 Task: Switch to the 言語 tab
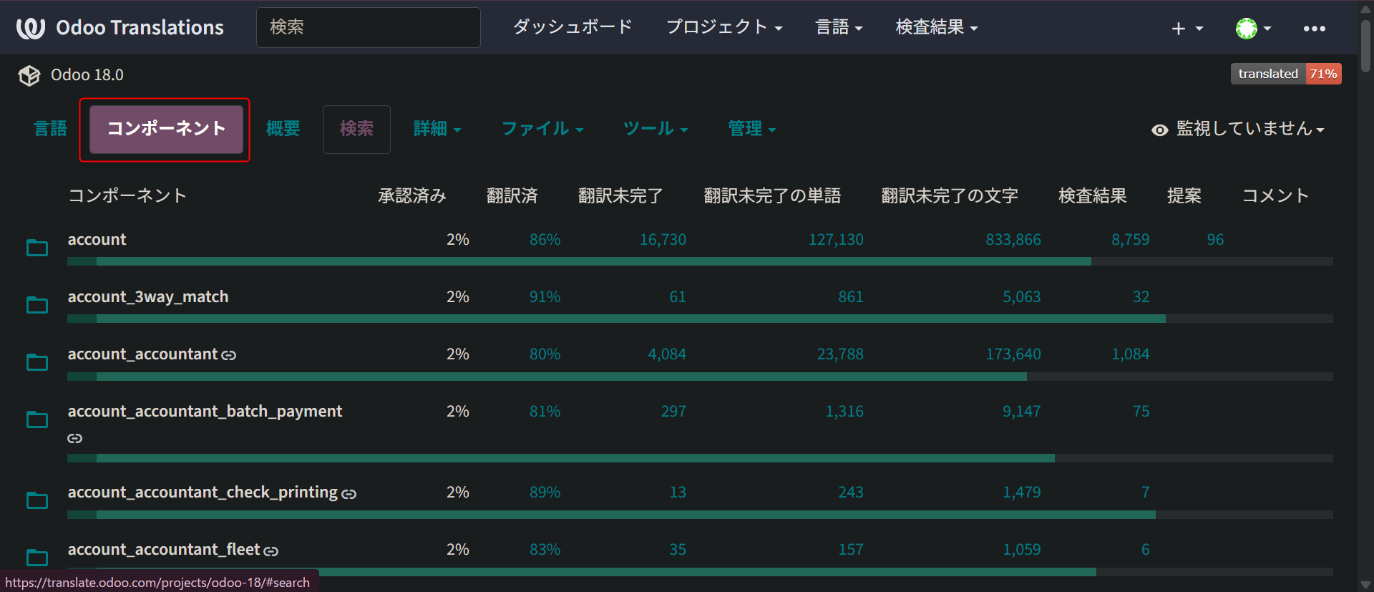50,129
